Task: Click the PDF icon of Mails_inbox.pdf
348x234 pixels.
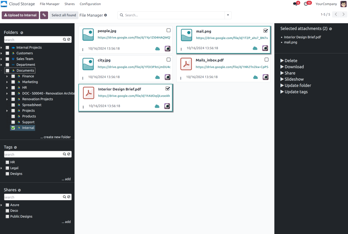Action: click(186, 64)
